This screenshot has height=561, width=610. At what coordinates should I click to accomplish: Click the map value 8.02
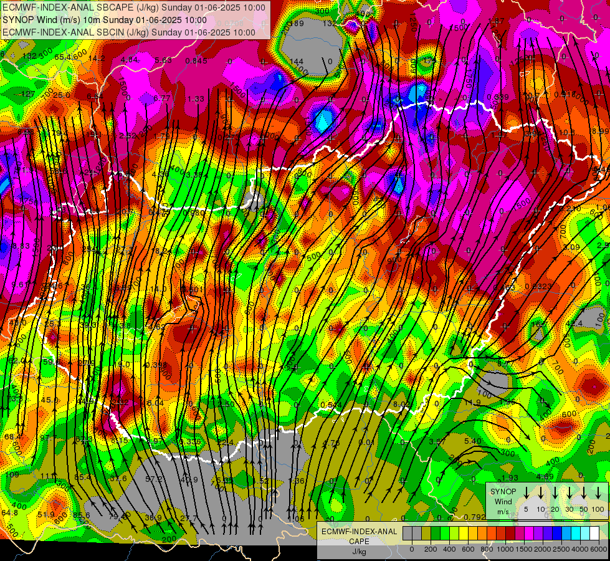(x=401, y=404)
